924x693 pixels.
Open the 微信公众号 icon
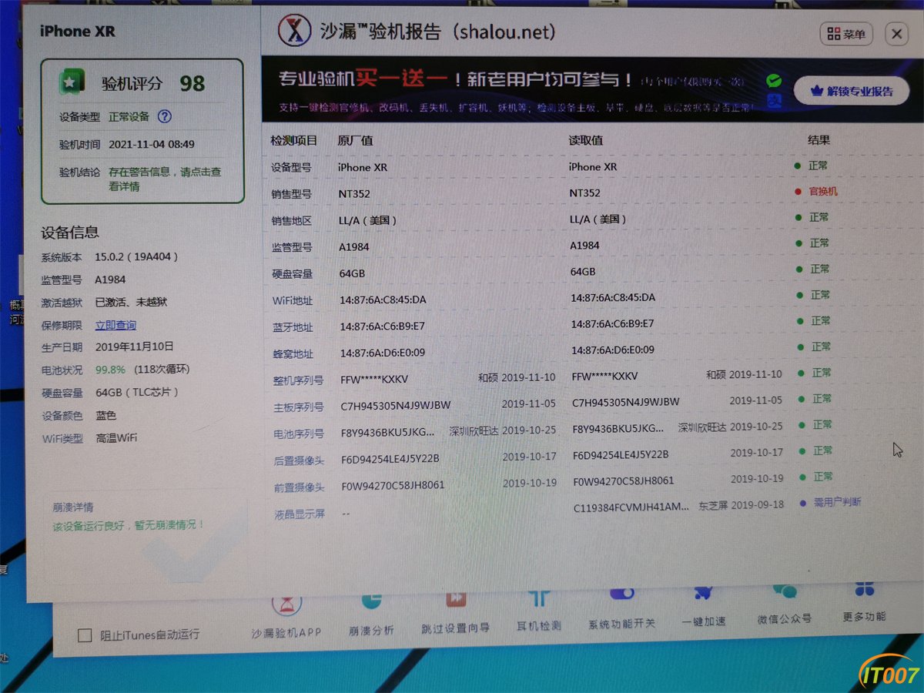[x=784, y=604]
